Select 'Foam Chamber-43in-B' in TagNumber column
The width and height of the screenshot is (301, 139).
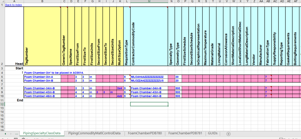42,92
